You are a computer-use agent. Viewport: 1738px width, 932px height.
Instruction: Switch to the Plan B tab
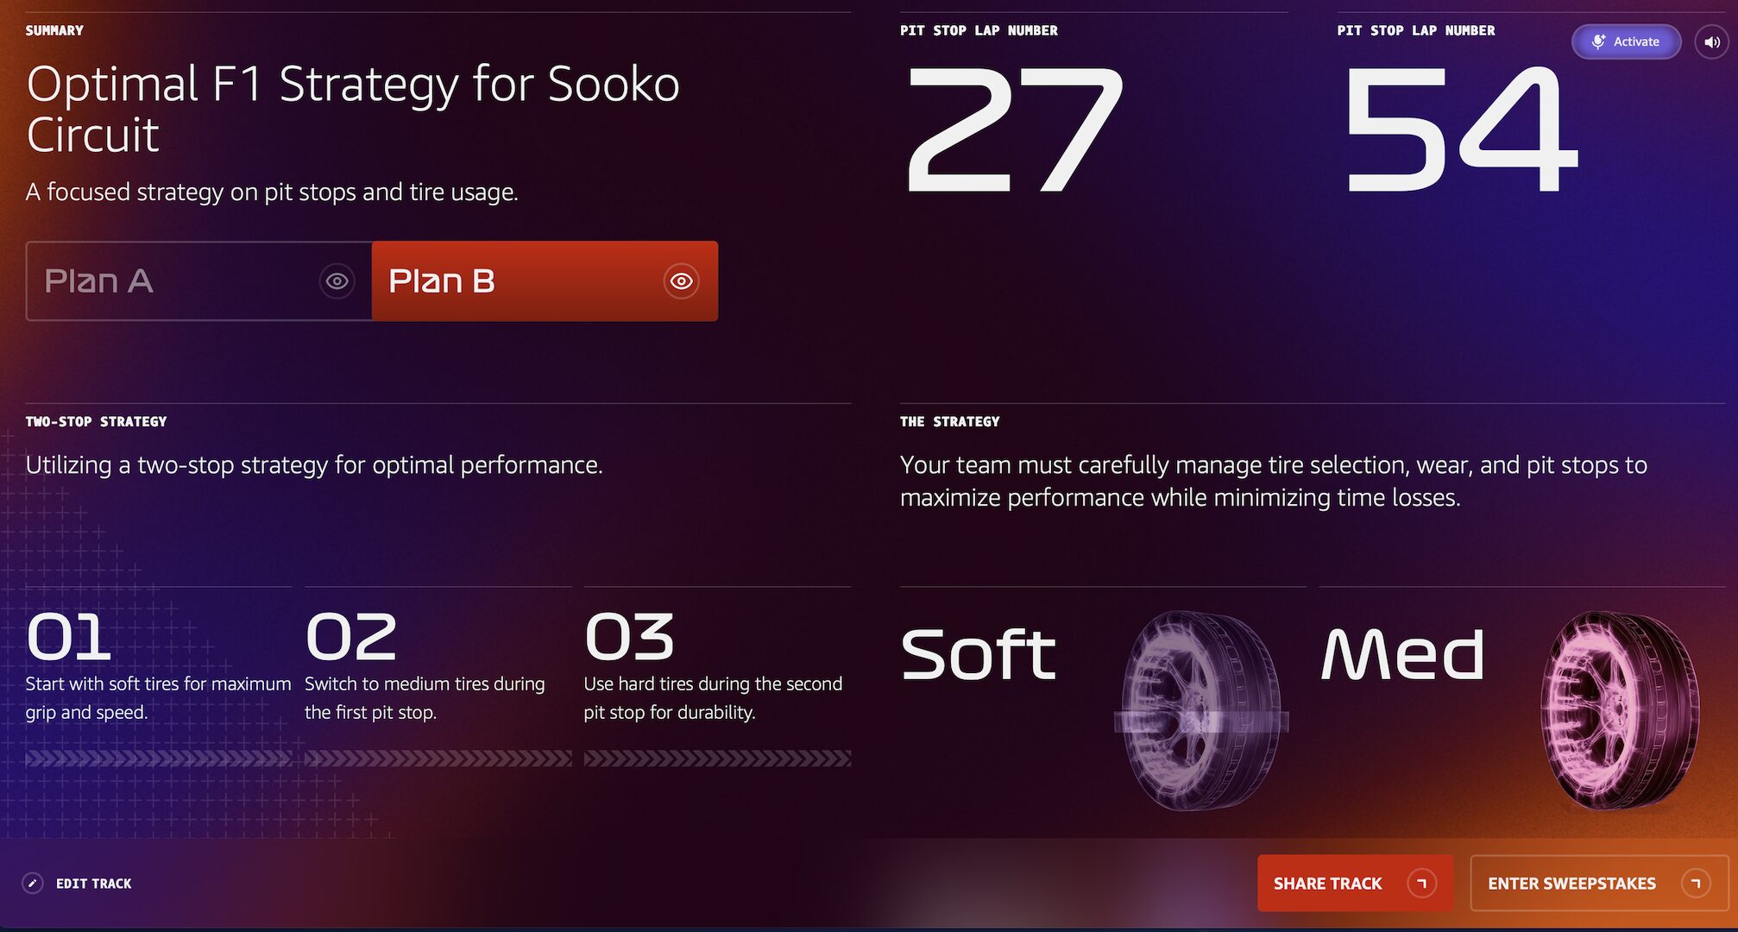545,281
